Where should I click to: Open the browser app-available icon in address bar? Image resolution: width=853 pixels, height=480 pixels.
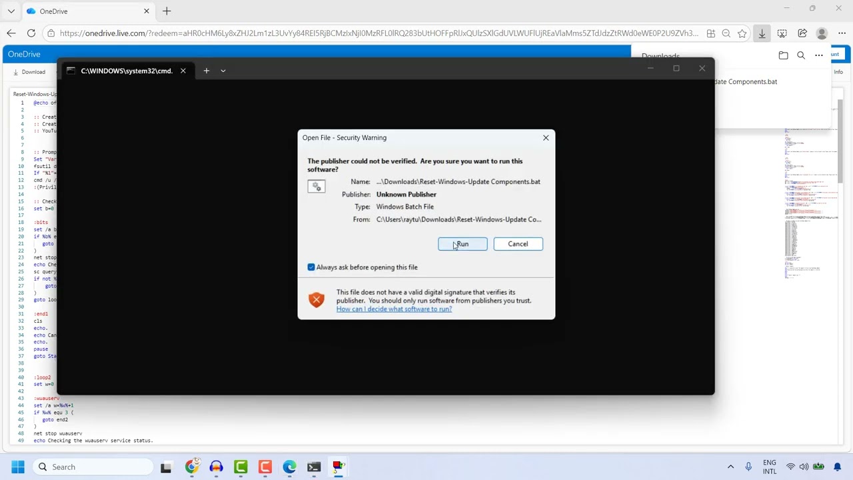711,33
